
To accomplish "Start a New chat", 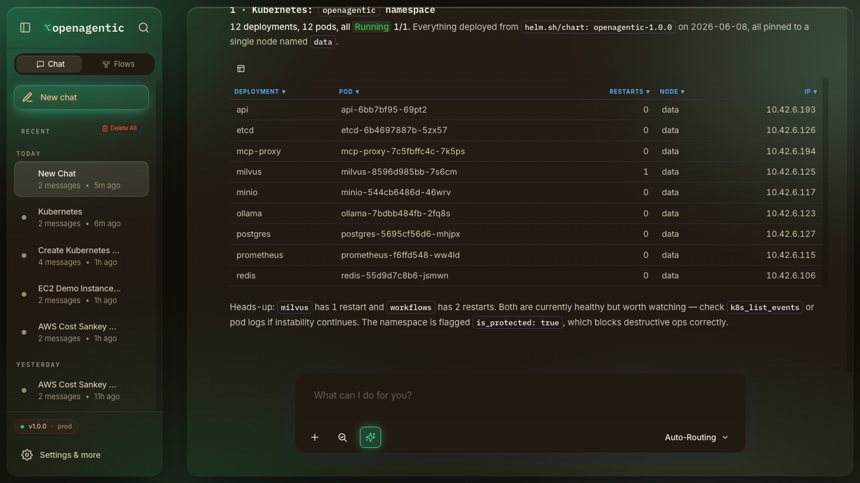I will click(x=81, y=97).
